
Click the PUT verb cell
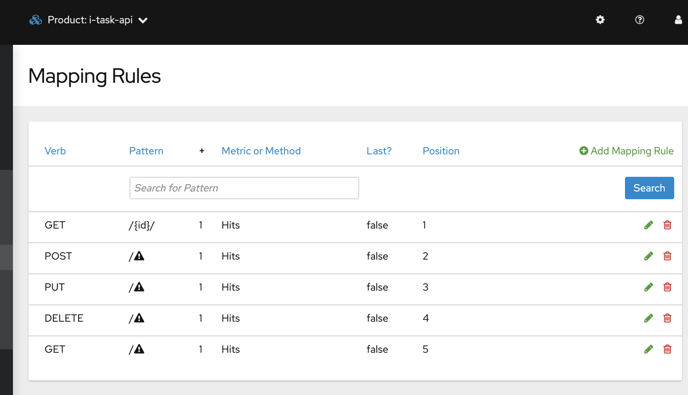pos(55,287)
